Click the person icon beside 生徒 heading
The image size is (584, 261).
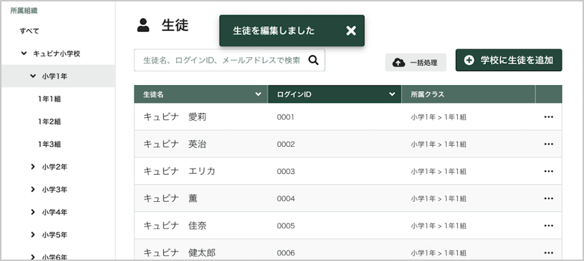tap(143, 25)
